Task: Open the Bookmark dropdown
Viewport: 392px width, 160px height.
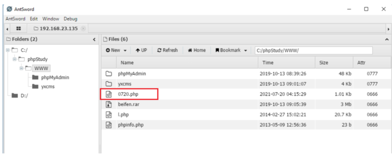Action: point(231,50)
